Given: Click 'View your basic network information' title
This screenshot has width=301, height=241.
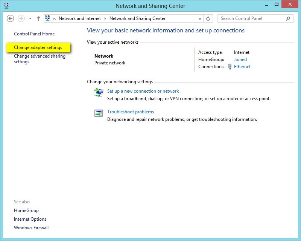Looking at the screenshot, I should pyautogui.click(x=166, y=31).
